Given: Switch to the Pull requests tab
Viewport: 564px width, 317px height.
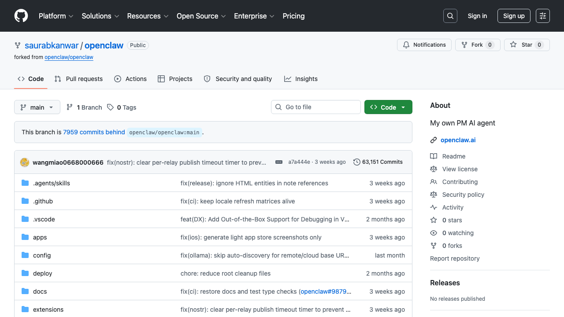Looking at the screenshot, I should pyautogui.click(x=78, y=79).
